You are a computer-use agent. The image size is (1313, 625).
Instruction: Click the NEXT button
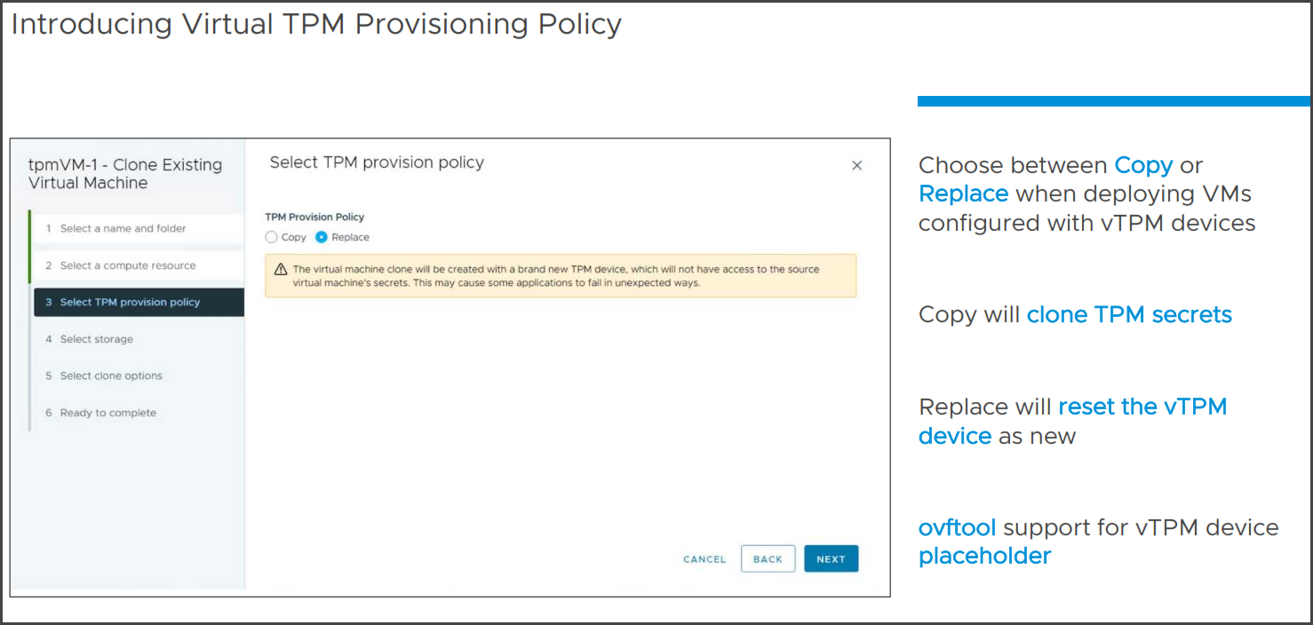pyautogui.click(x=831, y=558)
